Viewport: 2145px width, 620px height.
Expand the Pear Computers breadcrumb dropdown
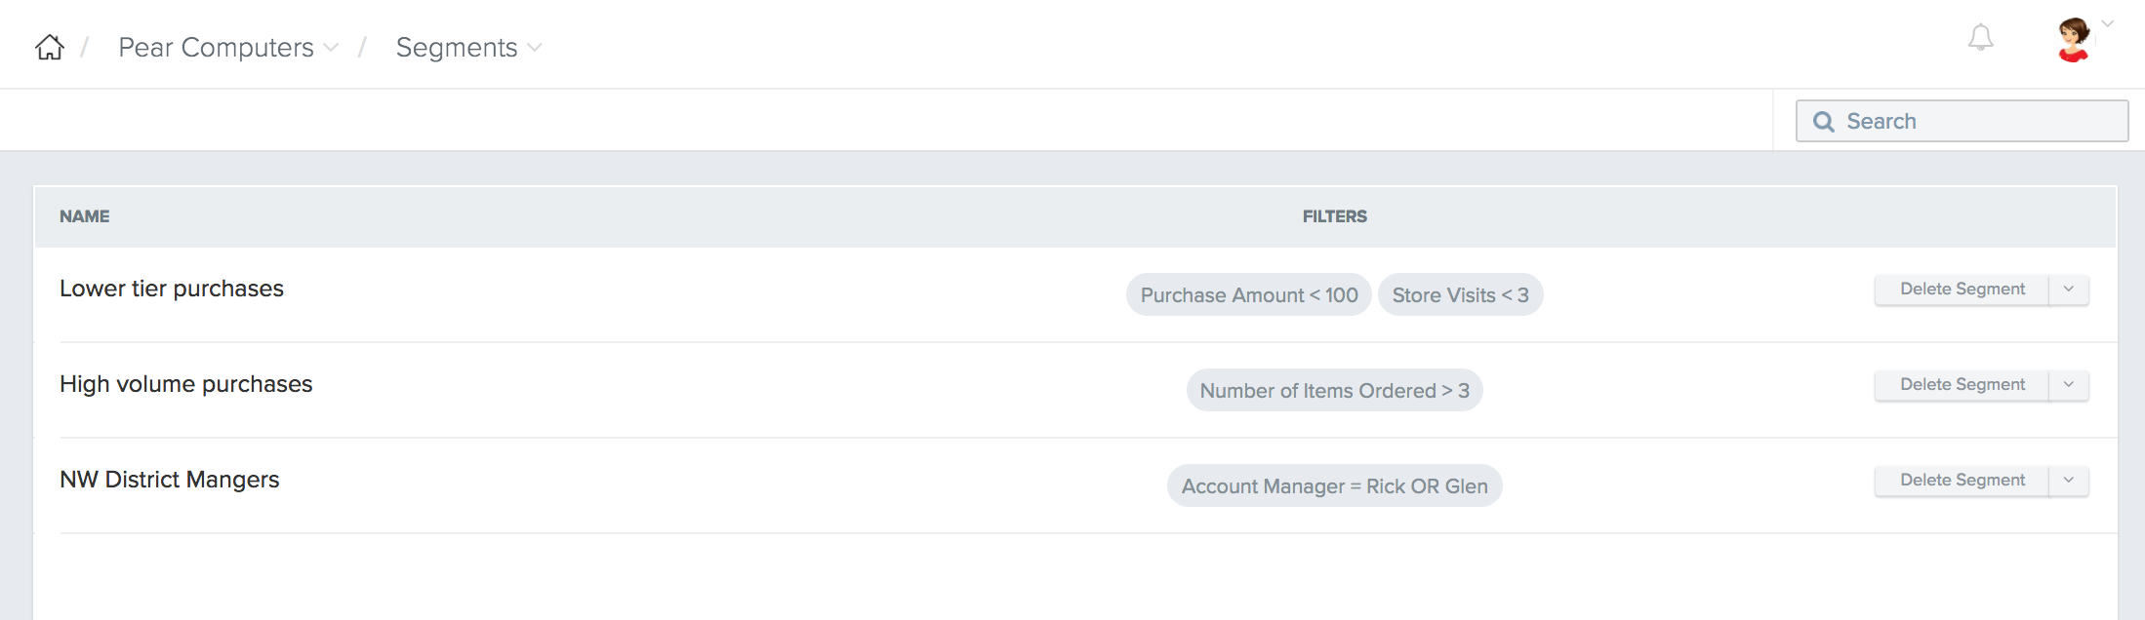(331, 48)
